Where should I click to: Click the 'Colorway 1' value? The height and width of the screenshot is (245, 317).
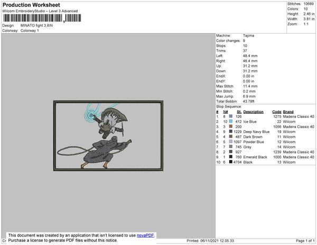click(x=30, y=31)
